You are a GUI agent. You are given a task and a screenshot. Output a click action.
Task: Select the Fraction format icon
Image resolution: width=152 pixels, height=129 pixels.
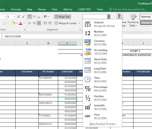pos(88,98)
